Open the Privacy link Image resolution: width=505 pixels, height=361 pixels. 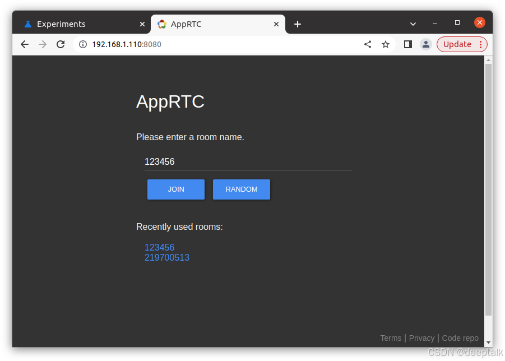[421, 338]
